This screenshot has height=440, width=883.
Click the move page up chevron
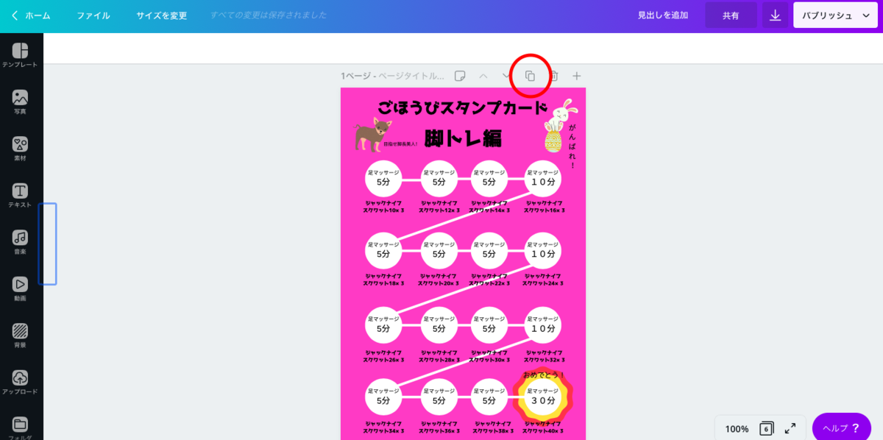click(483, 75)
